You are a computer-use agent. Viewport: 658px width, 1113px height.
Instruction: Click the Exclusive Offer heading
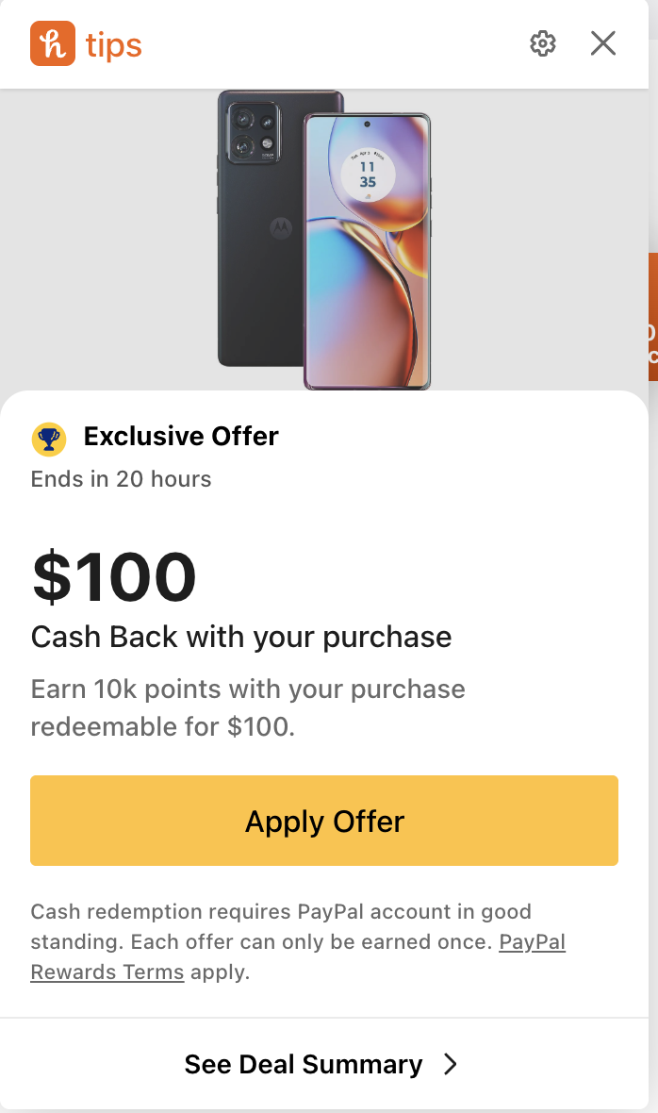tap(181, 436)
